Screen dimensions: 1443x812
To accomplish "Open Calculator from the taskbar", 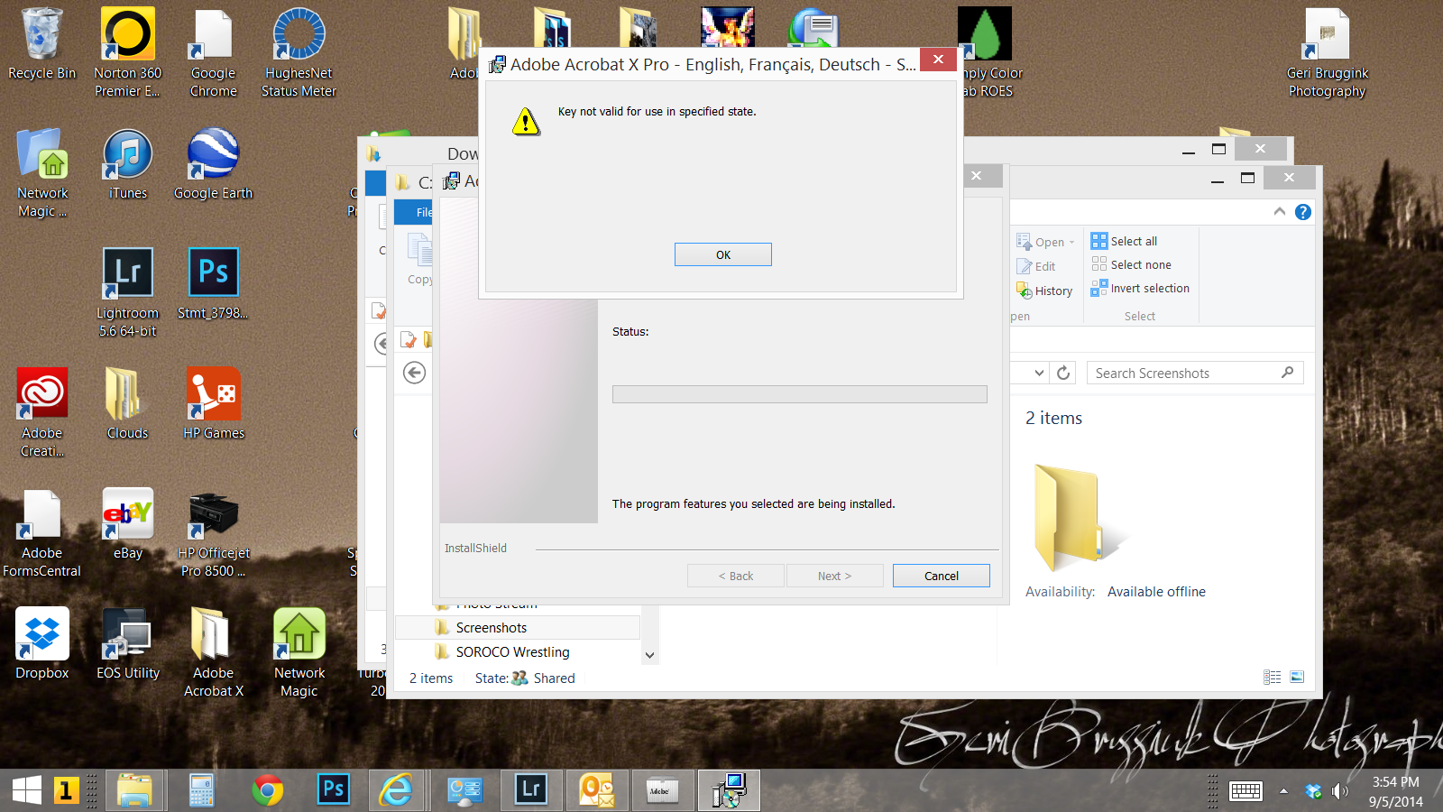I will [x=201, y=790].
